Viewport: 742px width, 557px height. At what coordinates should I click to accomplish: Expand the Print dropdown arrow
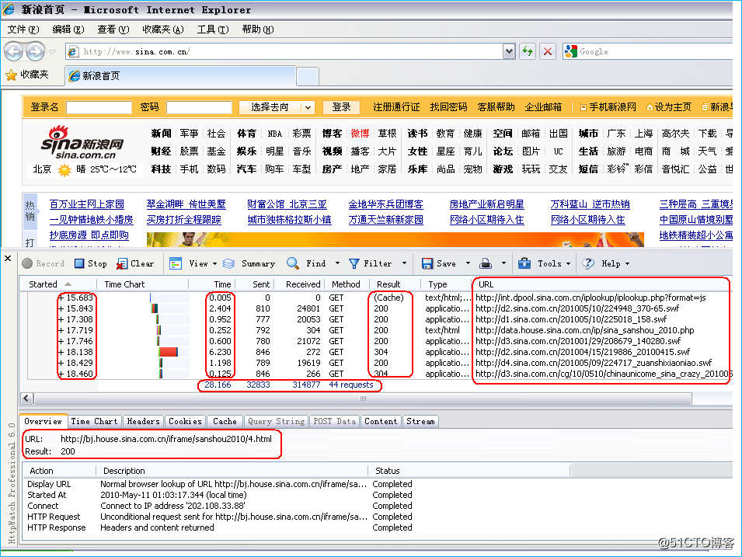pos(503,263)
